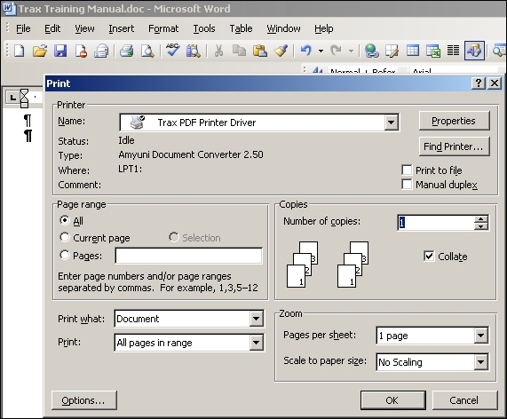Open the Undo history dropdown arrow

(321, 51)
